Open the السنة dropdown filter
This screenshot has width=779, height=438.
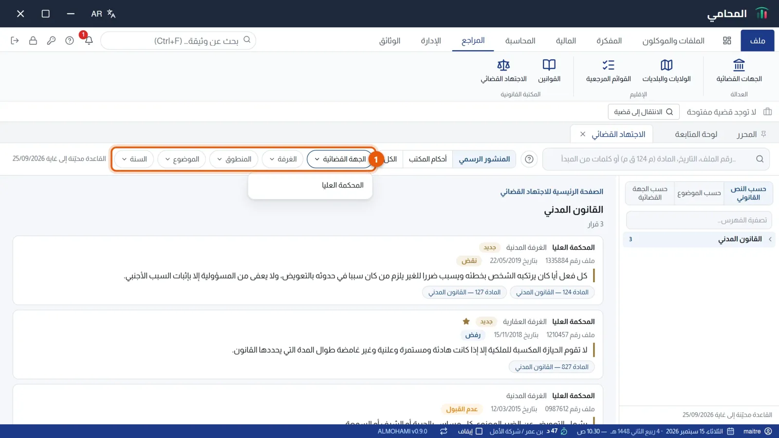click(x=134, y=159)
